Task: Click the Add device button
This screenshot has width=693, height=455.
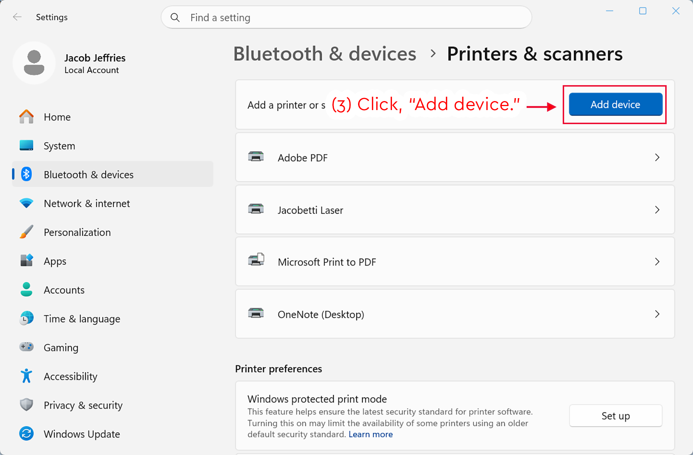Action: [x=615, y=104]
